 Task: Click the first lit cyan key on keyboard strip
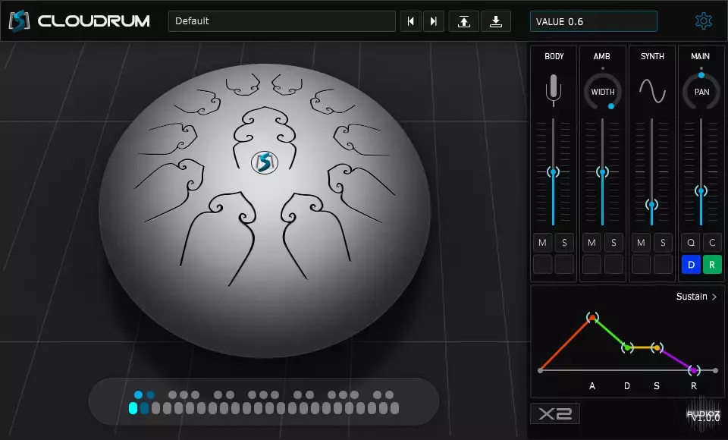[133, 408]
